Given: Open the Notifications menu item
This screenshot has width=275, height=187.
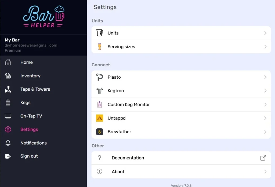Looking at the screenshot, I should 34,143.
